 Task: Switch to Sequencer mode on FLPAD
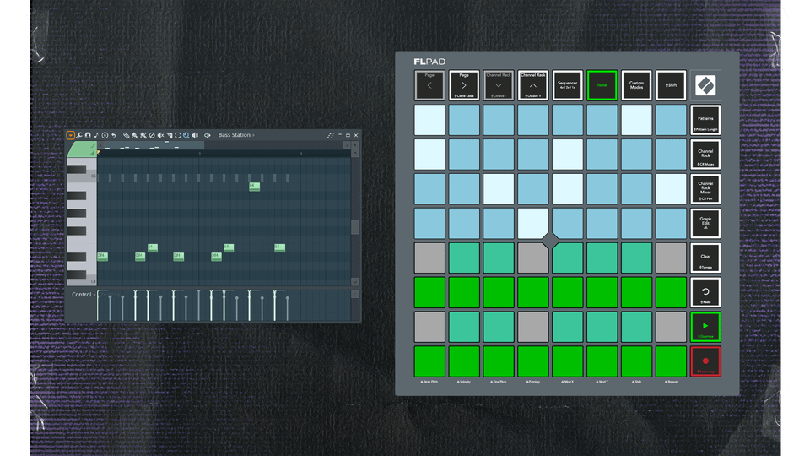click(x=567, y=85)
